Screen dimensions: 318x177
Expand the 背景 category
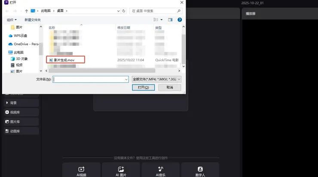21,103
